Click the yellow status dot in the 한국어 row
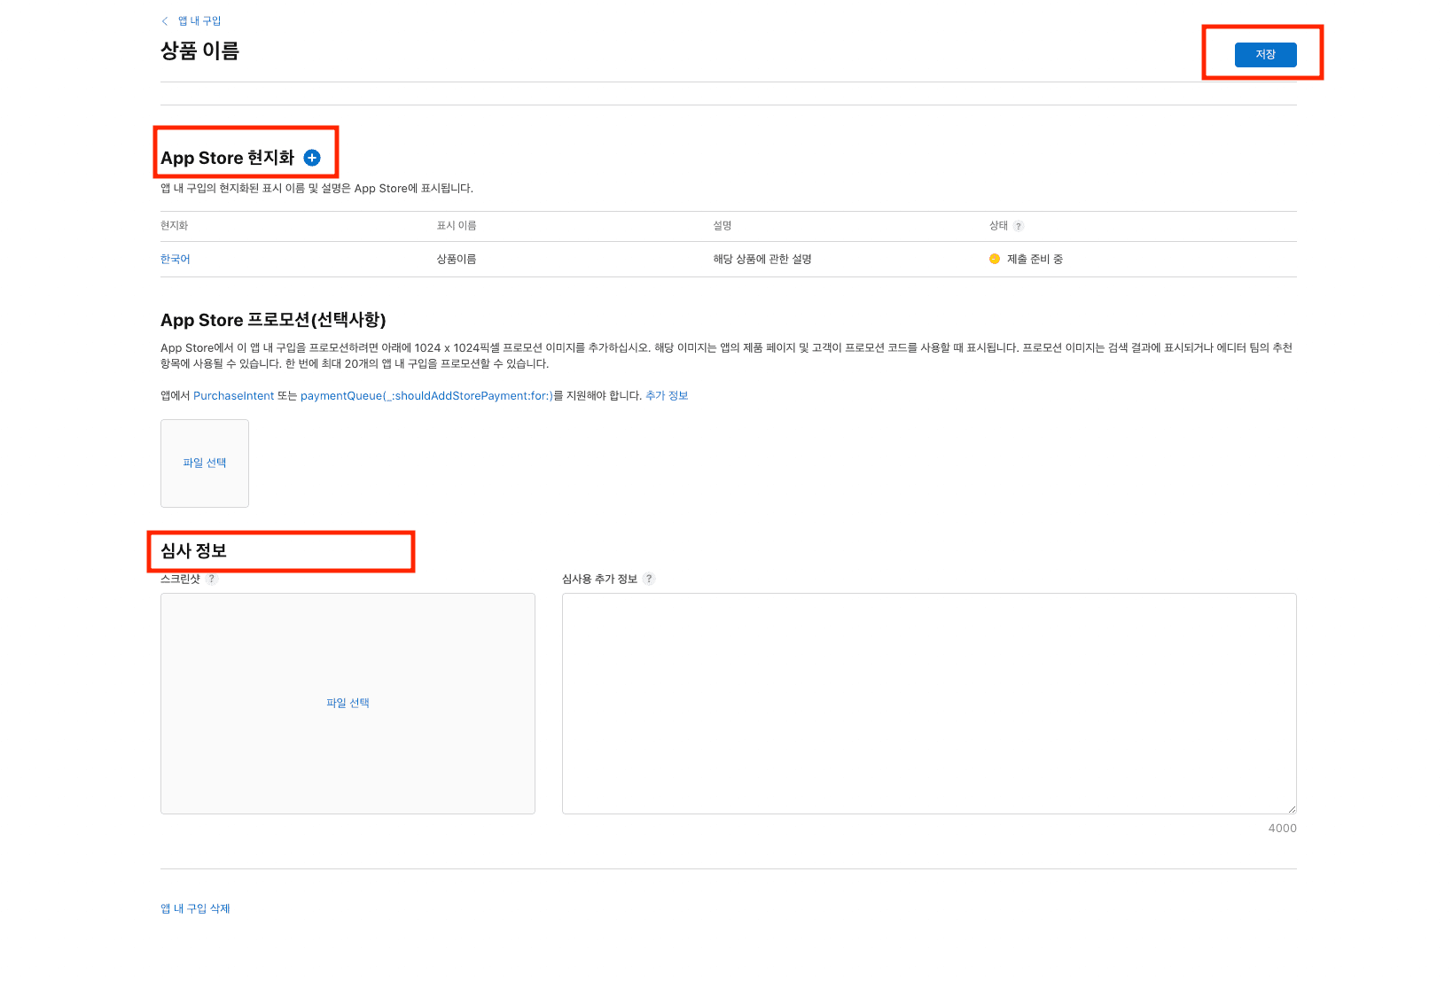 point(995,260)
